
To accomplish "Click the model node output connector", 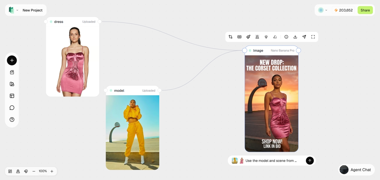I will pyautogui.click(x=159, y=90).
